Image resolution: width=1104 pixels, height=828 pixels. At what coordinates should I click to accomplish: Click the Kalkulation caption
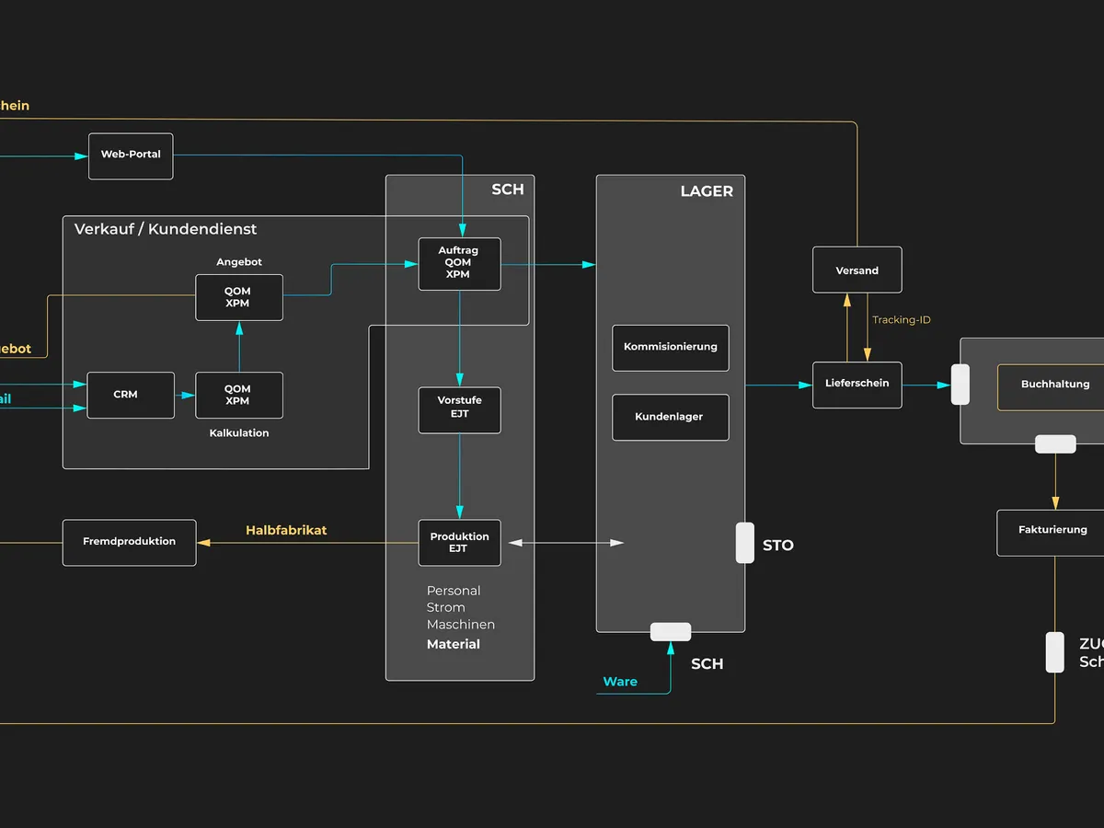(239, 433)
